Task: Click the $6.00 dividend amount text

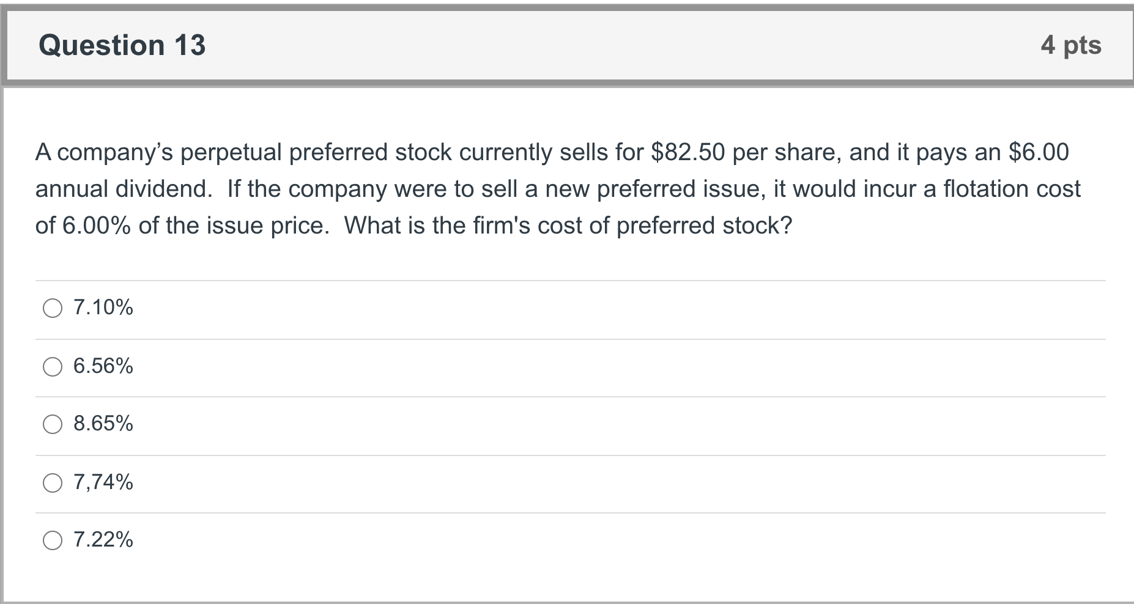Action: pyautogui.click(x=1038, y=152)
